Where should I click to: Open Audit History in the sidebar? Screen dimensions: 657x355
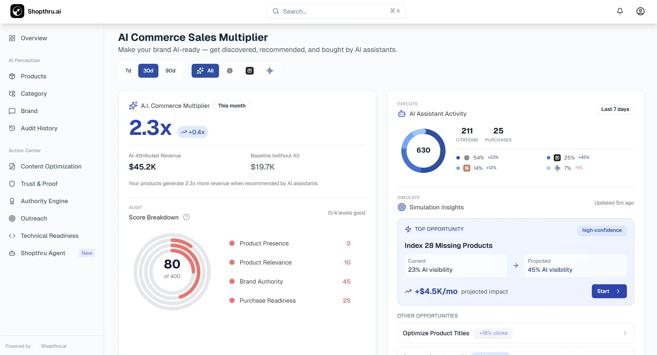click(x=39, y=128)
